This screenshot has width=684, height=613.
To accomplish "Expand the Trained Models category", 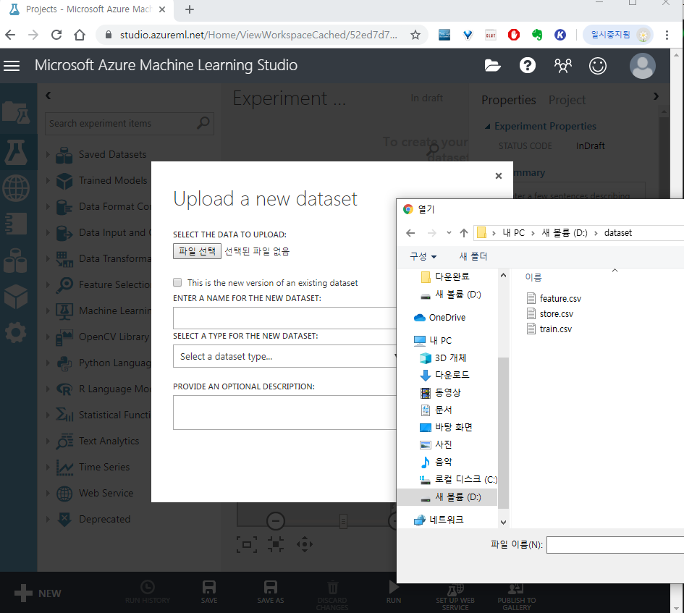I will (x=48, y=180).
